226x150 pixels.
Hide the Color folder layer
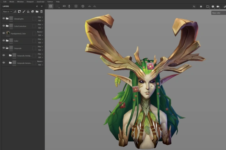pos(3,41)
